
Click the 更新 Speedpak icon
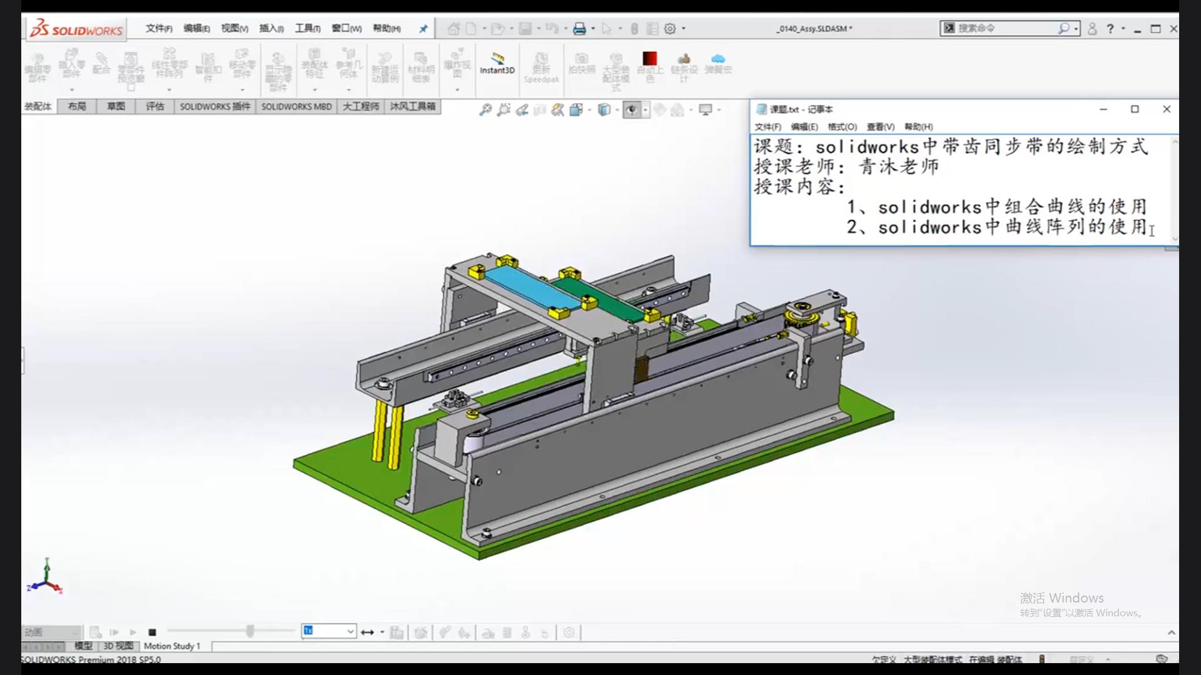(541, 67)
